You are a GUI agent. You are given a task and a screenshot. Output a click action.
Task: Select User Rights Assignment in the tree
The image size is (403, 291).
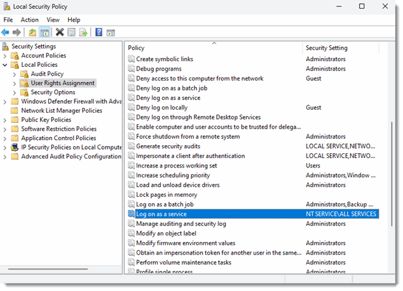point(63,83)
